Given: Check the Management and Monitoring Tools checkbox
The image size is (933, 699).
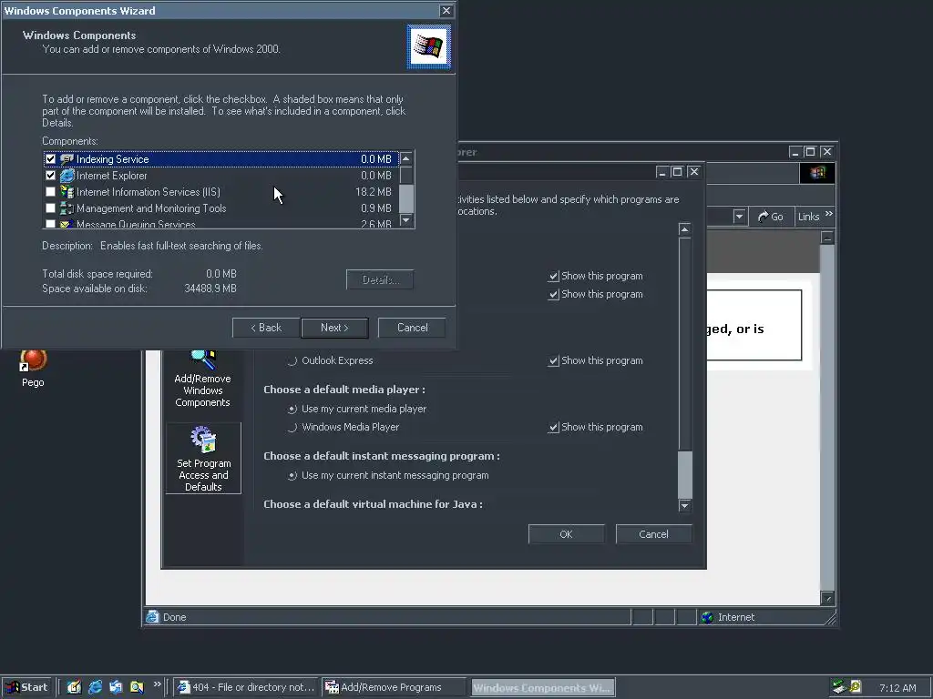Looking at the screenshot, I should [x=51, y=208].
